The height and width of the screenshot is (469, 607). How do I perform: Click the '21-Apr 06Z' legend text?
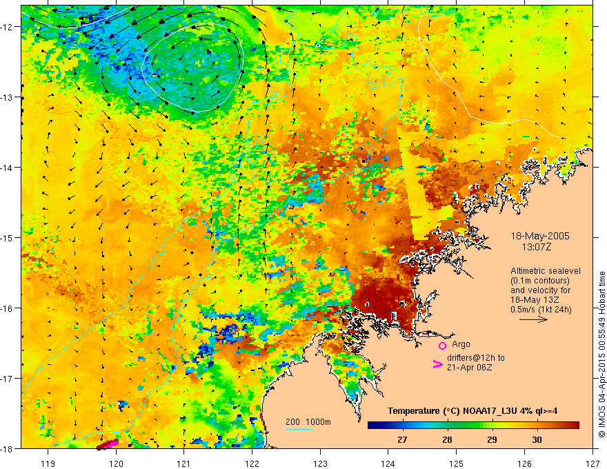(470, 368)
